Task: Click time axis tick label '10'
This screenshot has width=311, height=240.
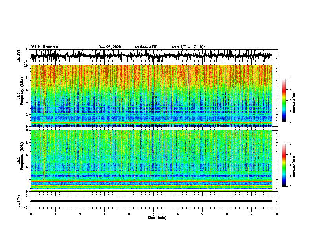Action: 276,214
